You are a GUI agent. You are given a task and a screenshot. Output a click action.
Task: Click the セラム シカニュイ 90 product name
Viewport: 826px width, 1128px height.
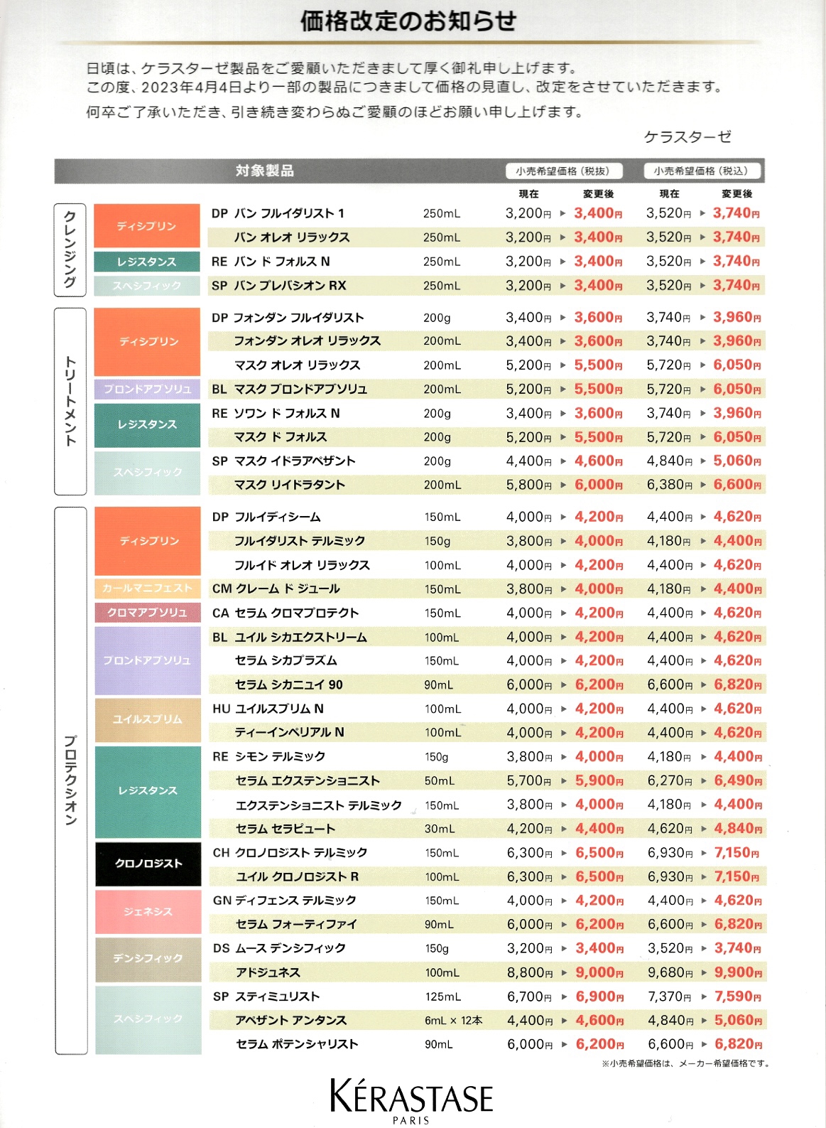click(x=289, y=685)
